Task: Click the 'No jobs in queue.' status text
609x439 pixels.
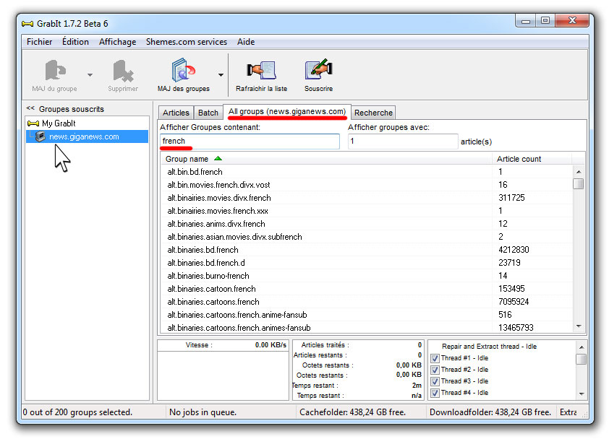Action: coord(203,412)
